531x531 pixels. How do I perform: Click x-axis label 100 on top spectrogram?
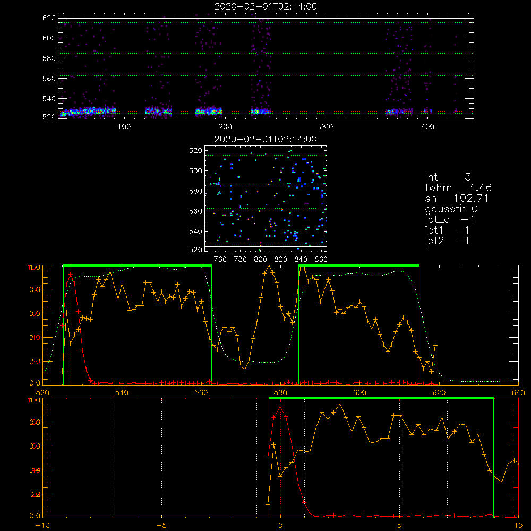(x=124, y=127)
